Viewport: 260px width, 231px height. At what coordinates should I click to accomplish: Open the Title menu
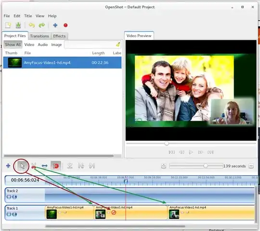(x=28, y=16)
